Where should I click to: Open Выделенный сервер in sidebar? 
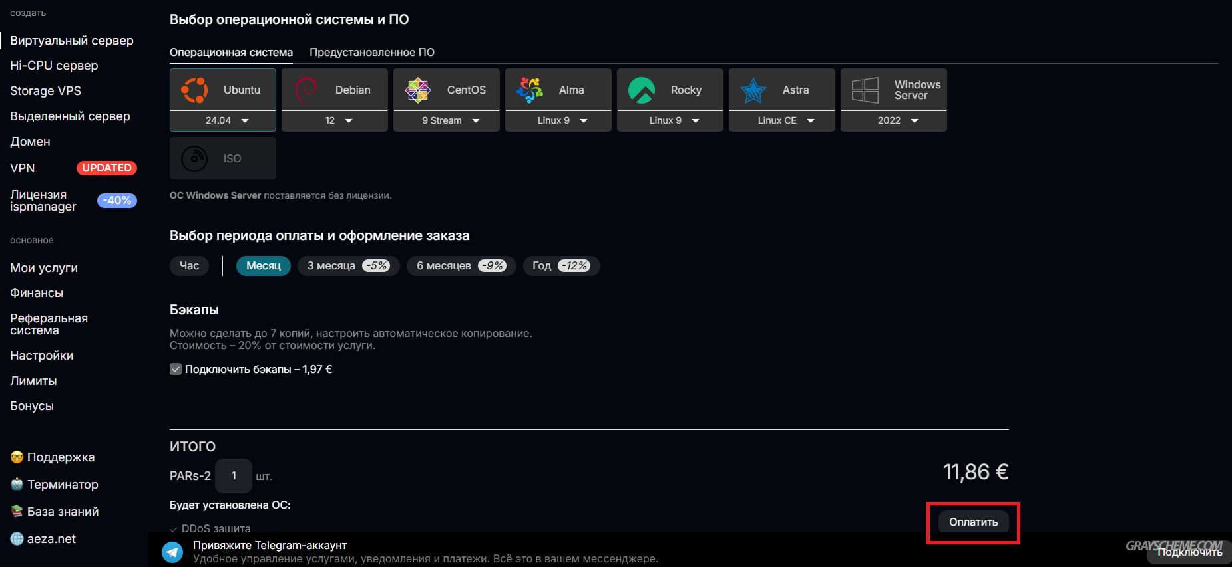point(70,116)
